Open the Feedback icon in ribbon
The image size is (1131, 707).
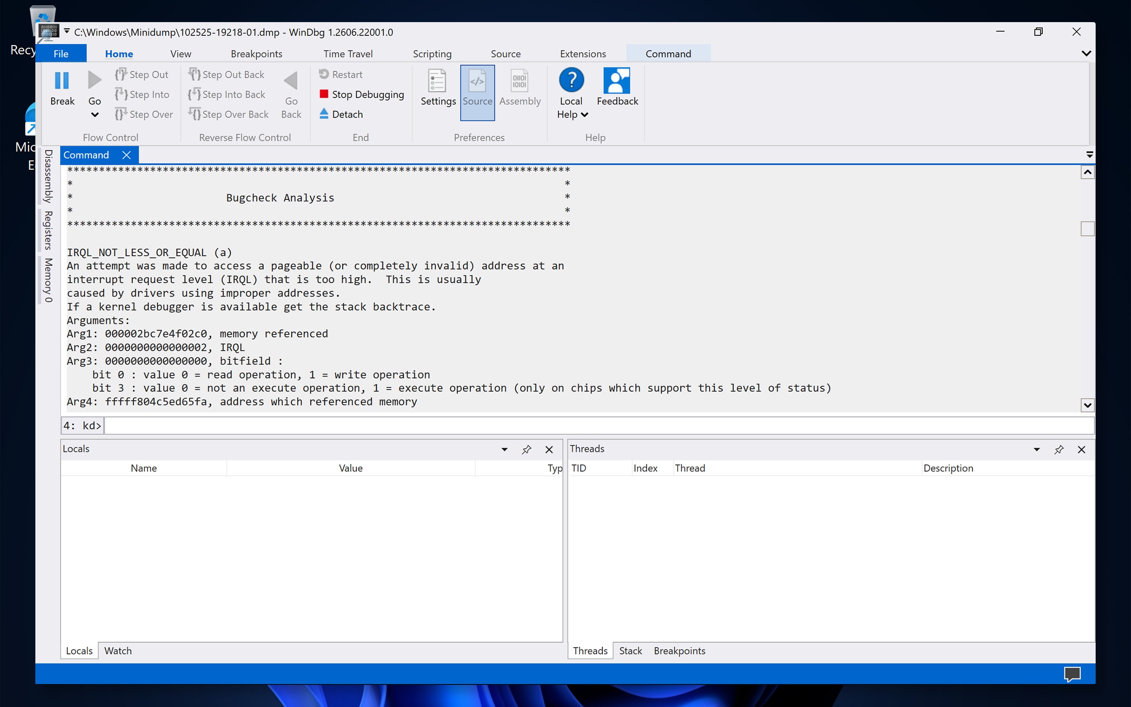pos(616,80)
